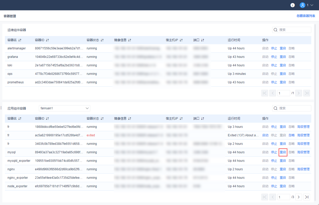The width and height of the screenshot is (319, 205).
Task: Sort 应用组件容器 table by 镜像信息
Action: (130, 119)
